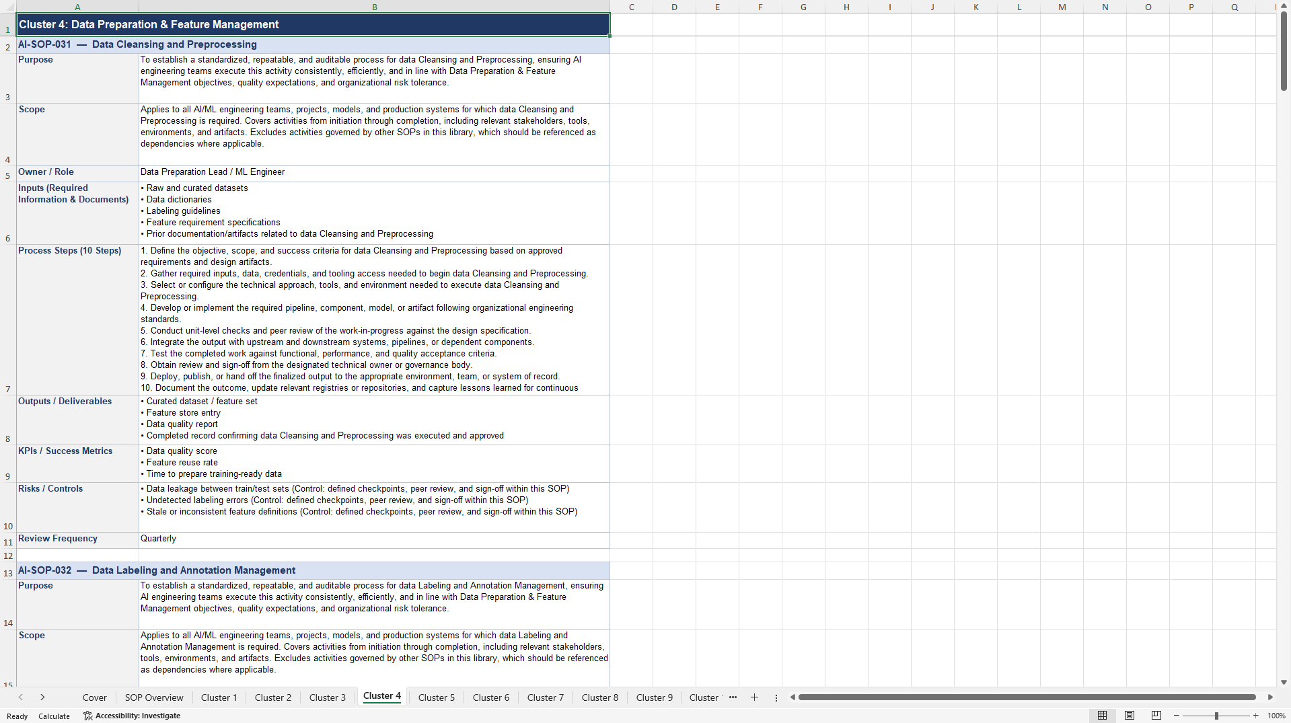Select the active Cluster 4 tab
This screenshot has width=1291, height=723.
[x=382, y=696]
